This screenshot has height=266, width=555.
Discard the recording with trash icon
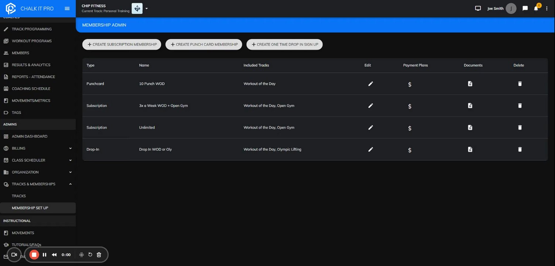point(99,255)
